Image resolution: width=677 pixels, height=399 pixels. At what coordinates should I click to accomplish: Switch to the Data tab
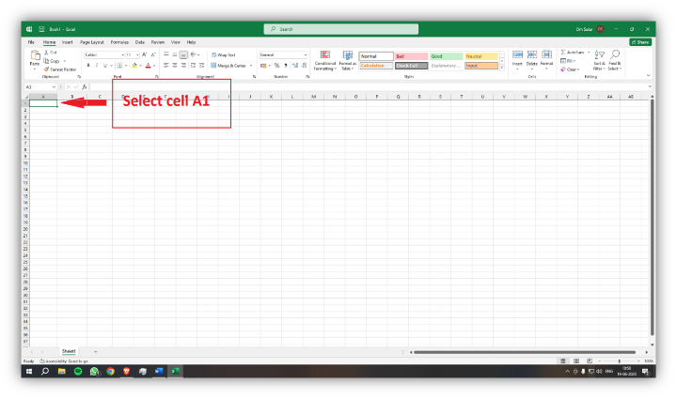coord(140,42)
